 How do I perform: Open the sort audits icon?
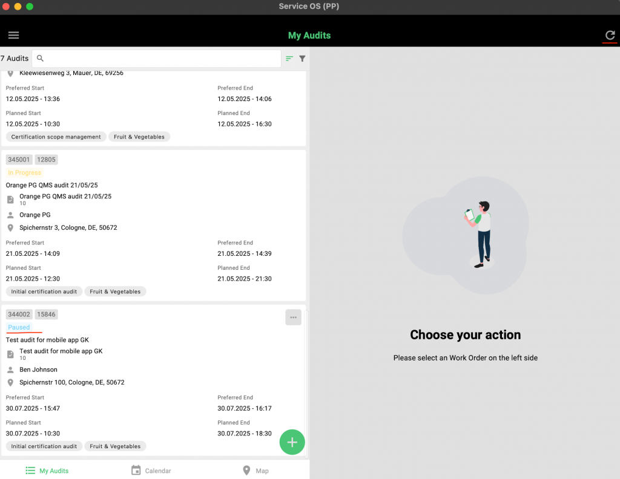point(289,59)
